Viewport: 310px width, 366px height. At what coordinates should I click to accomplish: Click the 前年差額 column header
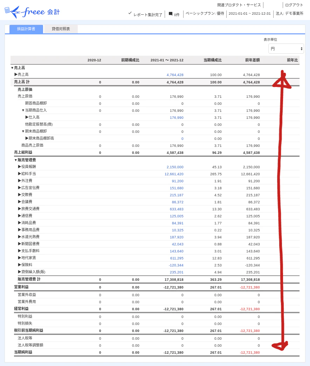pos(253,60)
